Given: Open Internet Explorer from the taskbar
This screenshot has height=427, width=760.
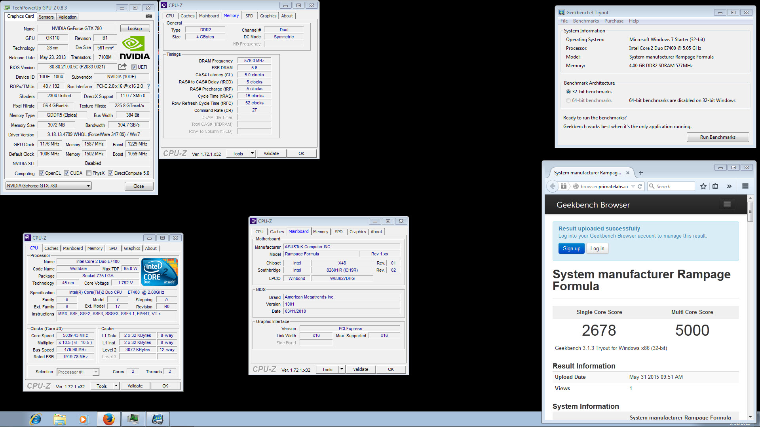Looking at the screenshot, I should pos(36,419).
